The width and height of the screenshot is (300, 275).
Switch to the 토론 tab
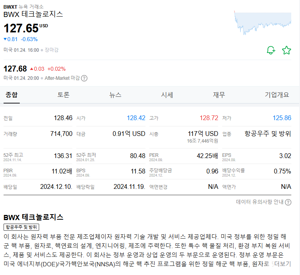[63, 95]
